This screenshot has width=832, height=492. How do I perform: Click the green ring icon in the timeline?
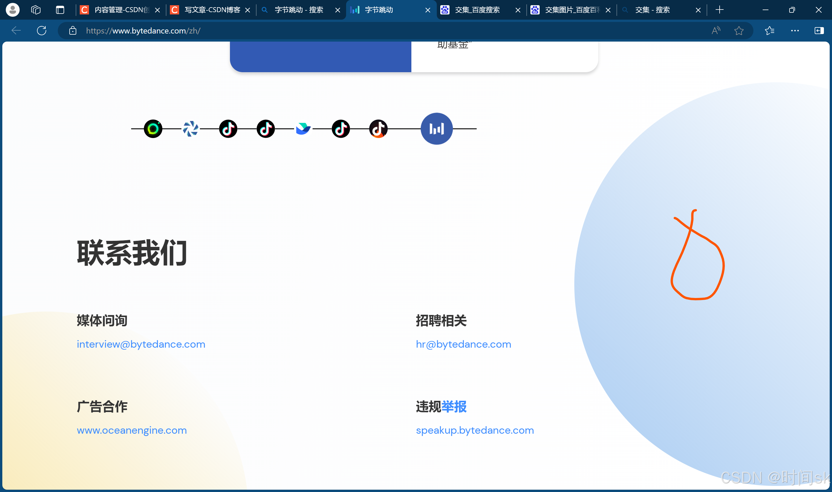(153, 129)
